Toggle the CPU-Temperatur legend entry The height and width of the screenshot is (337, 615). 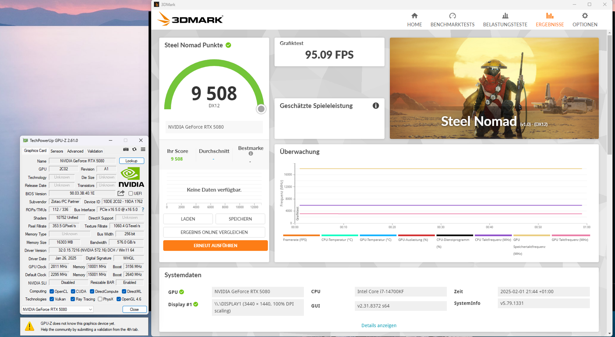tap(340, 238)
